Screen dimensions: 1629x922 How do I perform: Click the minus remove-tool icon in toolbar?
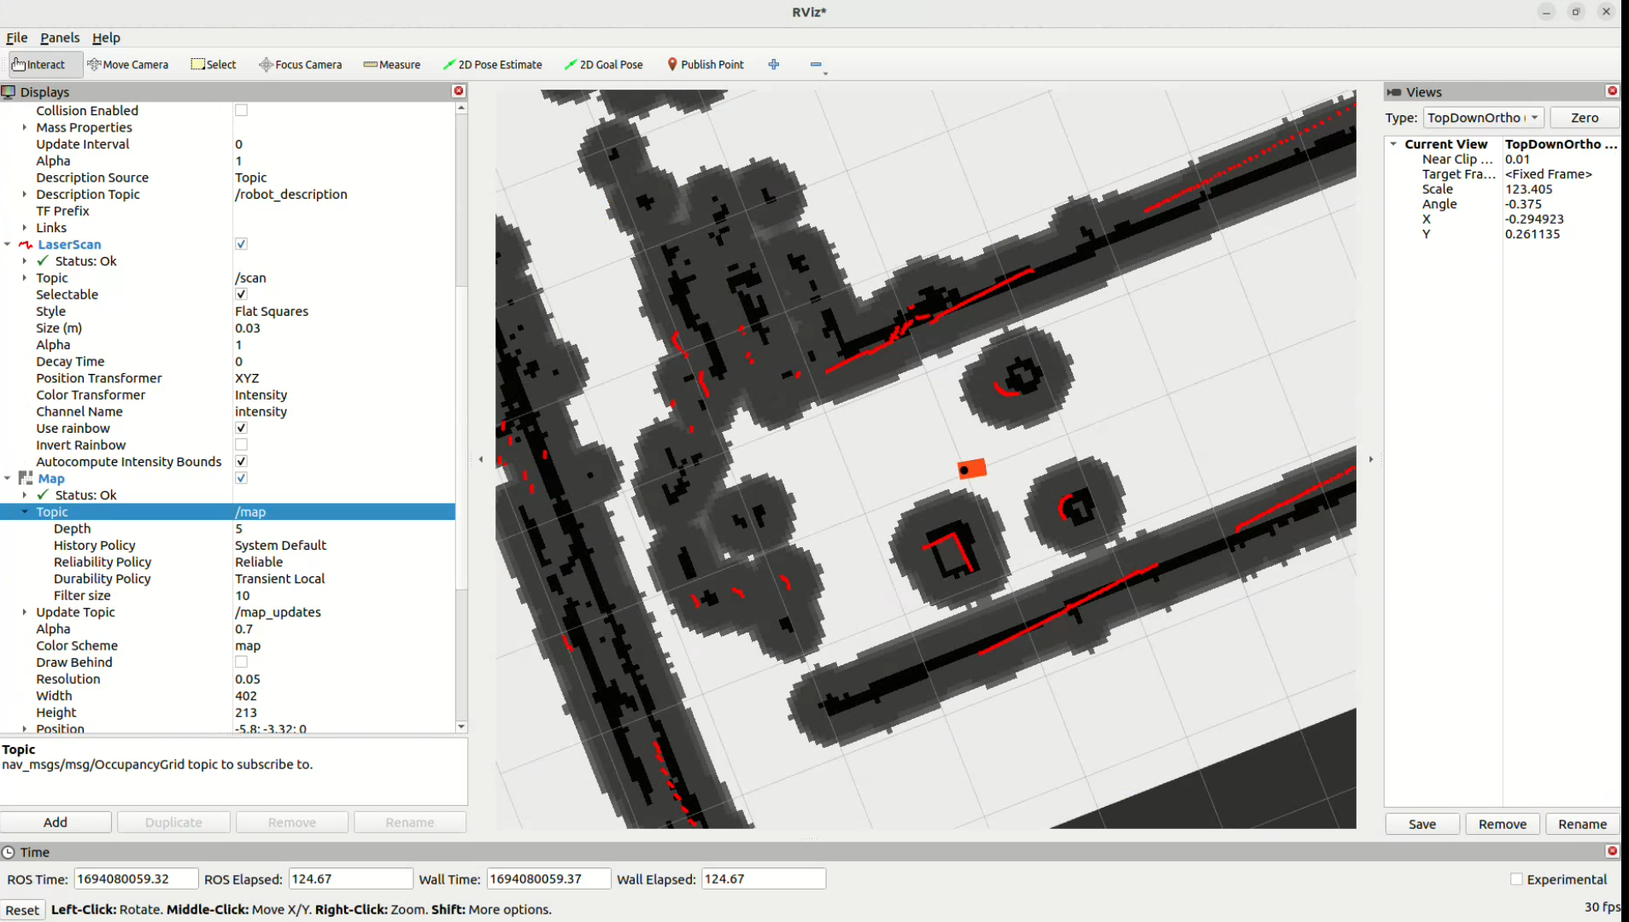coord(816,64)
